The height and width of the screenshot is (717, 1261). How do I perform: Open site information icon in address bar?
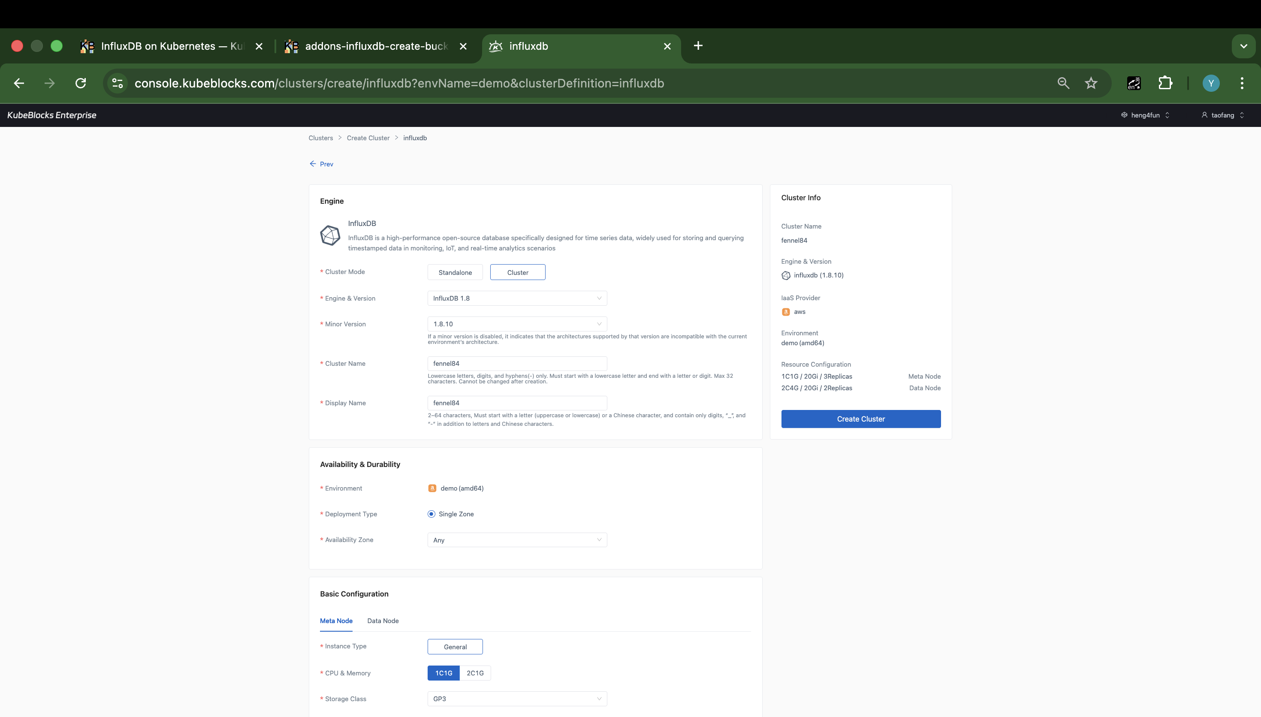click(118, 83)
